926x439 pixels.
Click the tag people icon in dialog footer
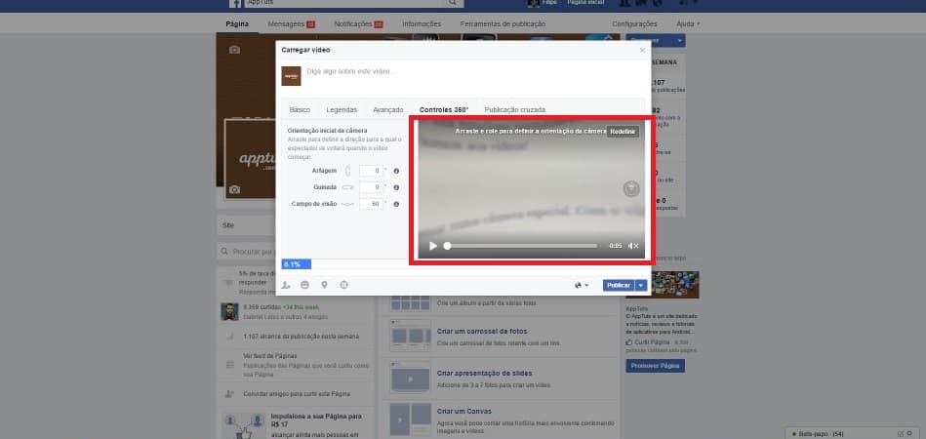286,285
